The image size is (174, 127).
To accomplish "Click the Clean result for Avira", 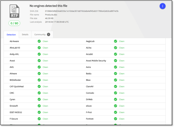I will coord(122,67).
